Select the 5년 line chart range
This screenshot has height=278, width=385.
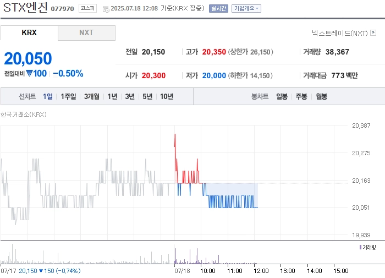pos(147,96)
